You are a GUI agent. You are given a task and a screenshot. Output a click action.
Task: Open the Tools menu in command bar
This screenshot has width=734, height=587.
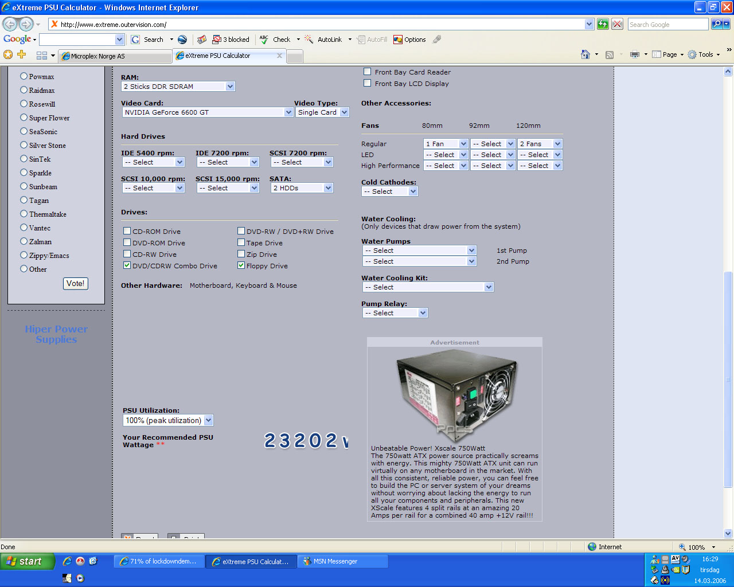704,54
